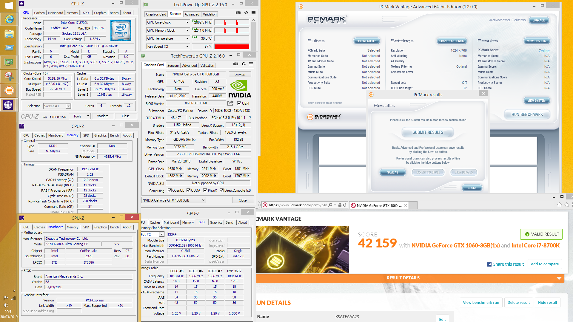573x322 pixels.
Task: Click the Validate button in CPU-Z
Action: point(103,116)
